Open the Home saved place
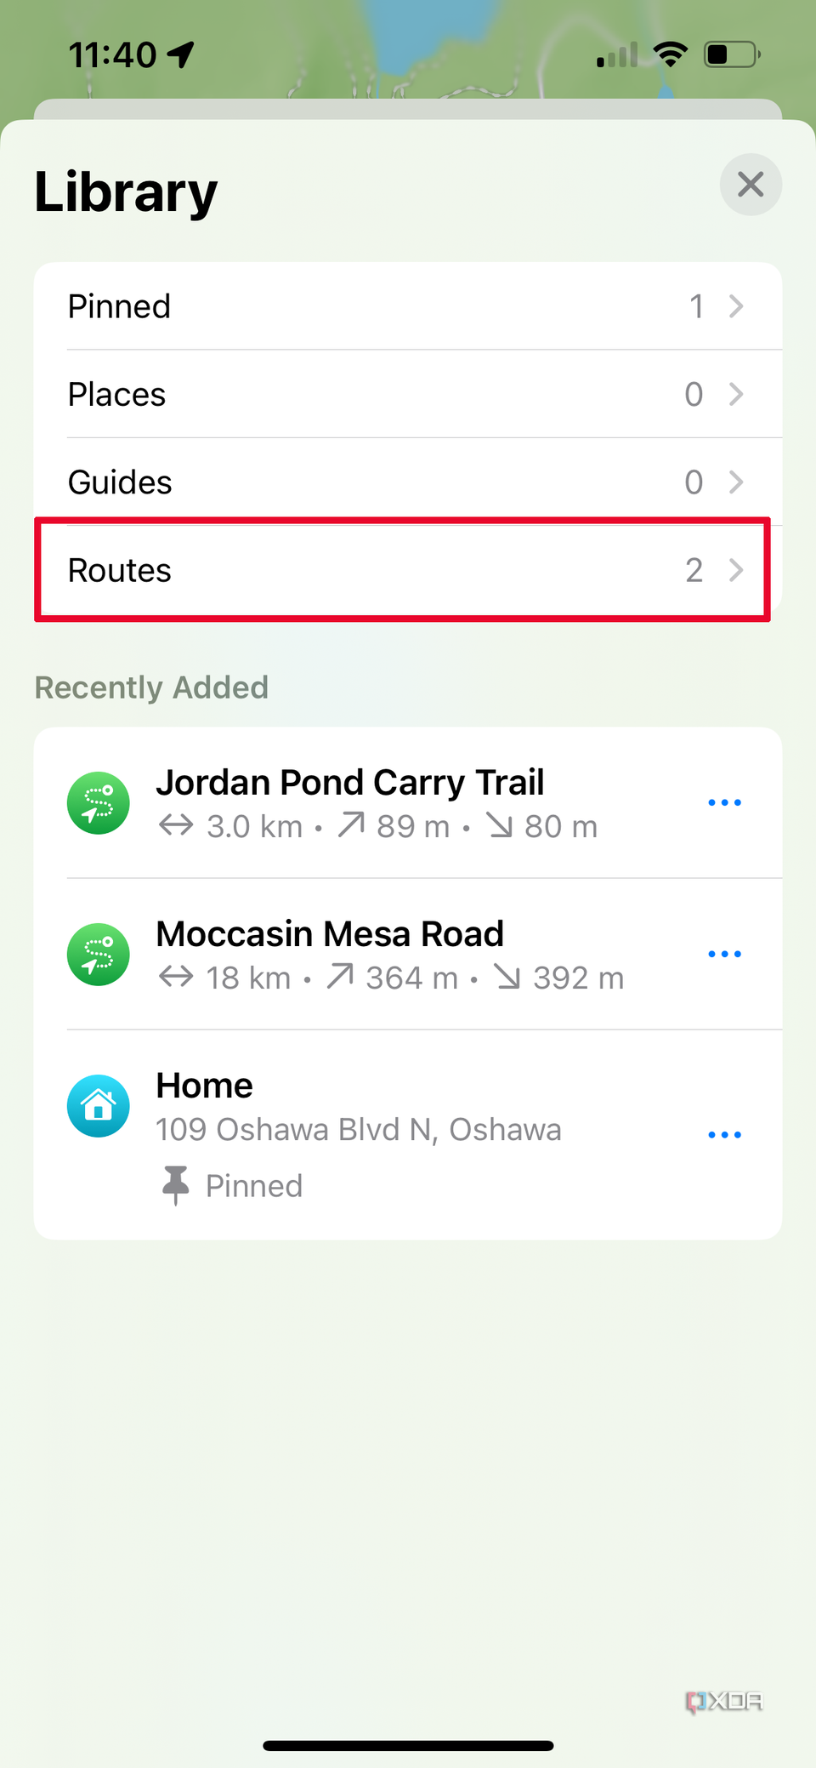Viewport: 816px width, 1768px height. [x=204, y=1085]
